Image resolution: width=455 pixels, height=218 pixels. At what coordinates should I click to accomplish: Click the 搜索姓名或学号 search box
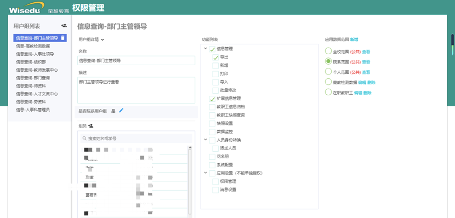pyautogui.click(x=136, y=139)
